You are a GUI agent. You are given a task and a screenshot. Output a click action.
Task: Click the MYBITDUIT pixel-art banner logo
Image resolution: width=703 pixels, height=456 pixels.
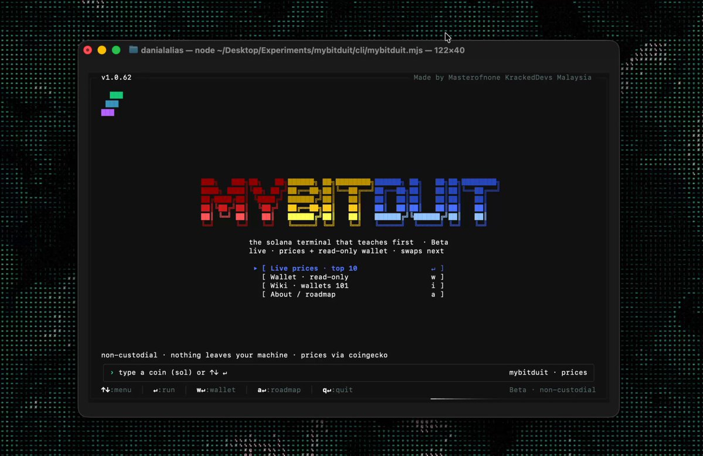[349, 202]
